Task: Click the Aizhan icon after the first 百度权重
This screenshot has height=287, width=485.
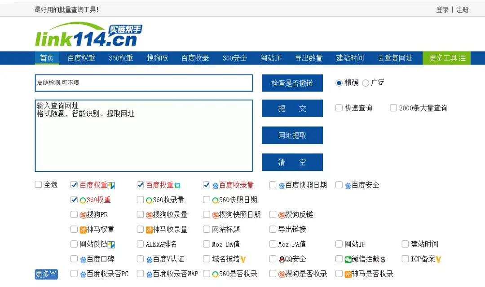Action: pyautogui.click(x=111, y=185)
